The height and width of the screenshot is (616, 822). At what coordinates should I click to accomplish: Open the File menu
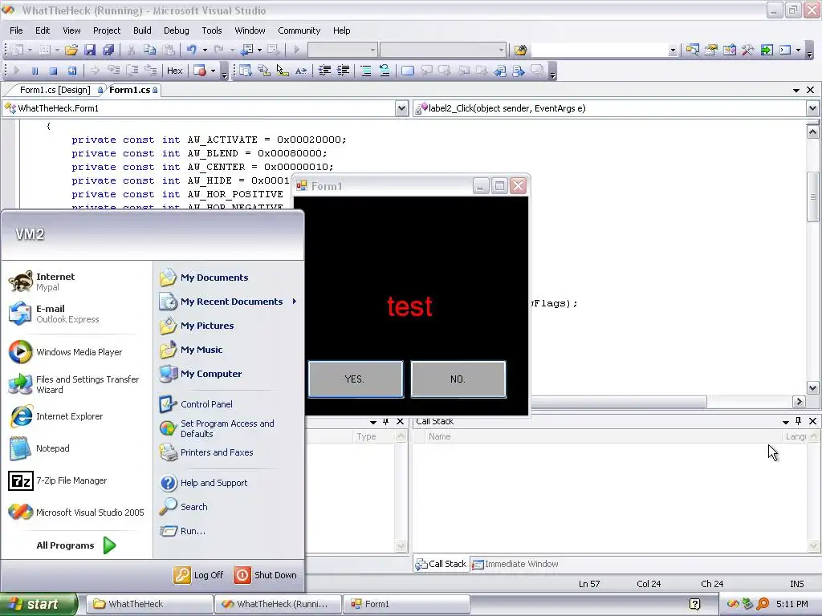(x=16, y=30)
